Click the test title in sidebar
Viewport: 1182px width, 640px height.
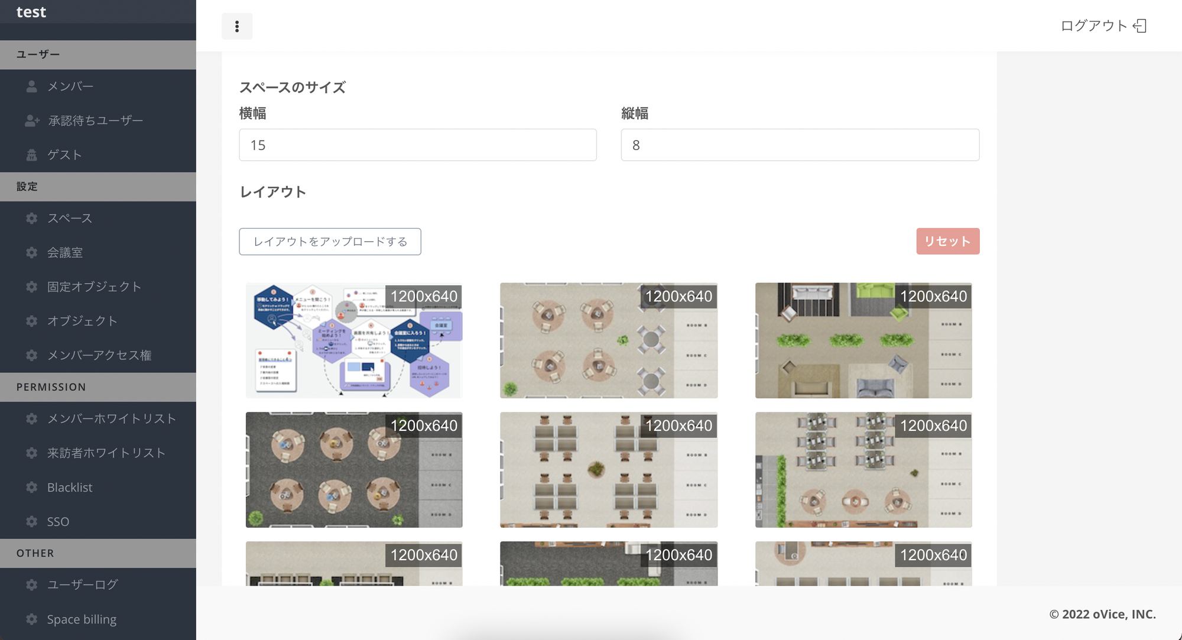tap(31, 12)
